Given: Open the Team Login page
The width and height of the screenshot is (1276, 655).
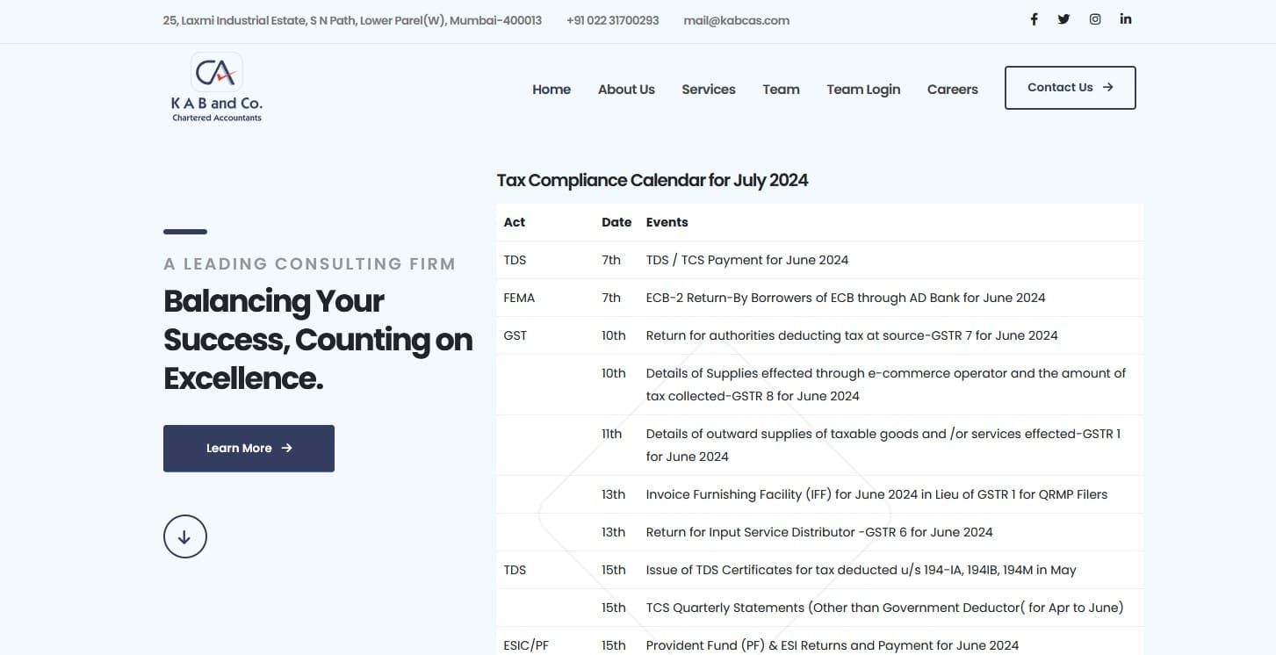Looking at the screenshot, I should coord(863,90).
